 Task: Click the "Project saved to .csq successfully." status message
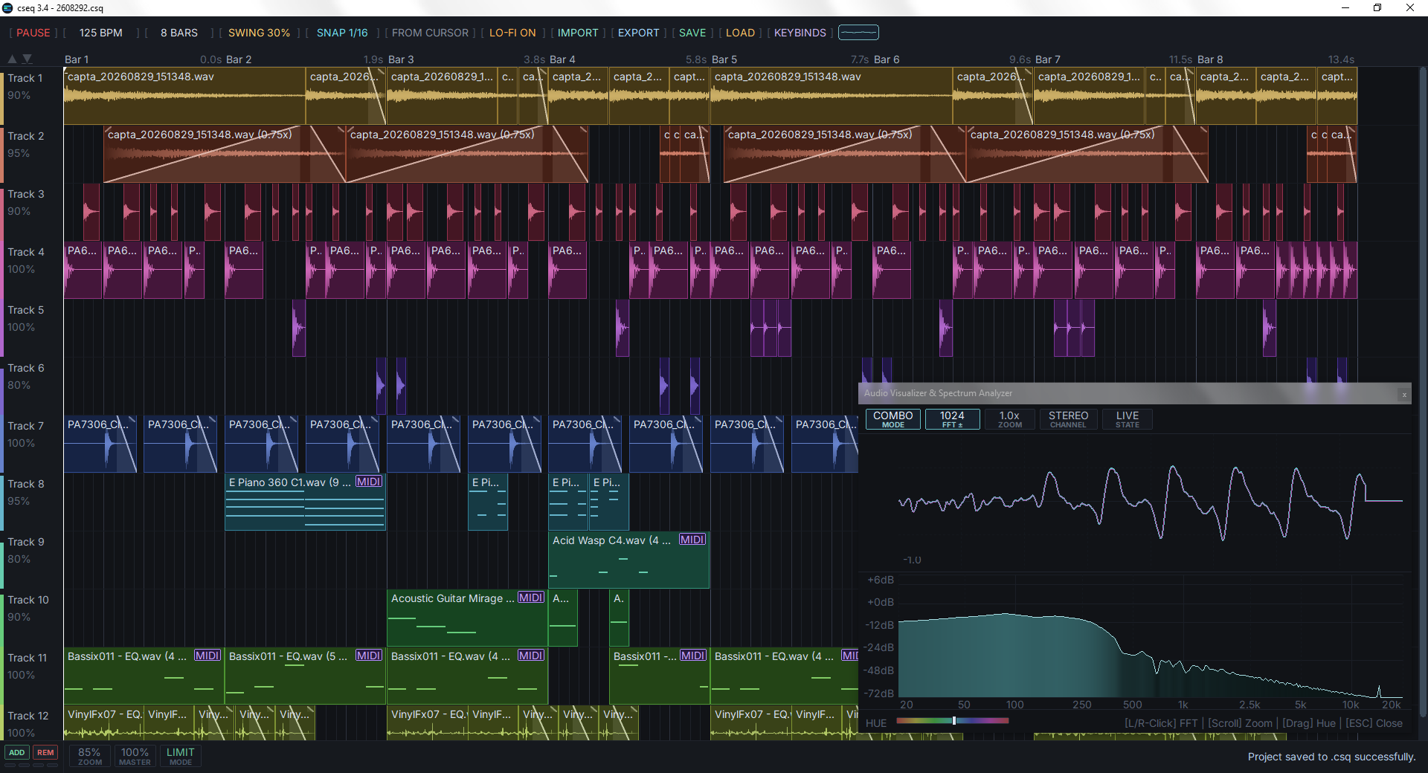(1331, 757)
